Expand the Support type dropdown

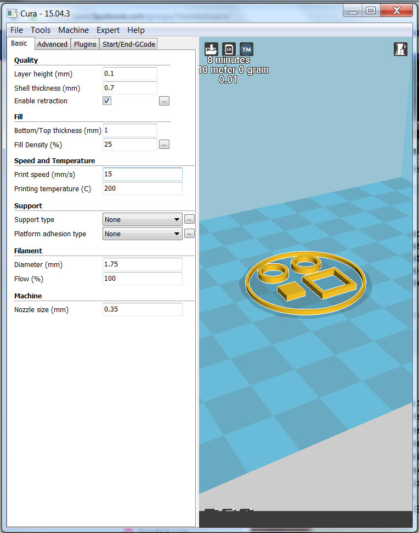click(x=143, y=220)
